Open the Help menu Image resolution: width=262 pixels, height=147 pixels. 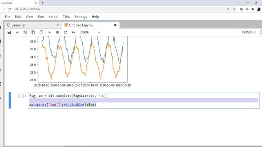pyautogui.click(x=95, y=17)
